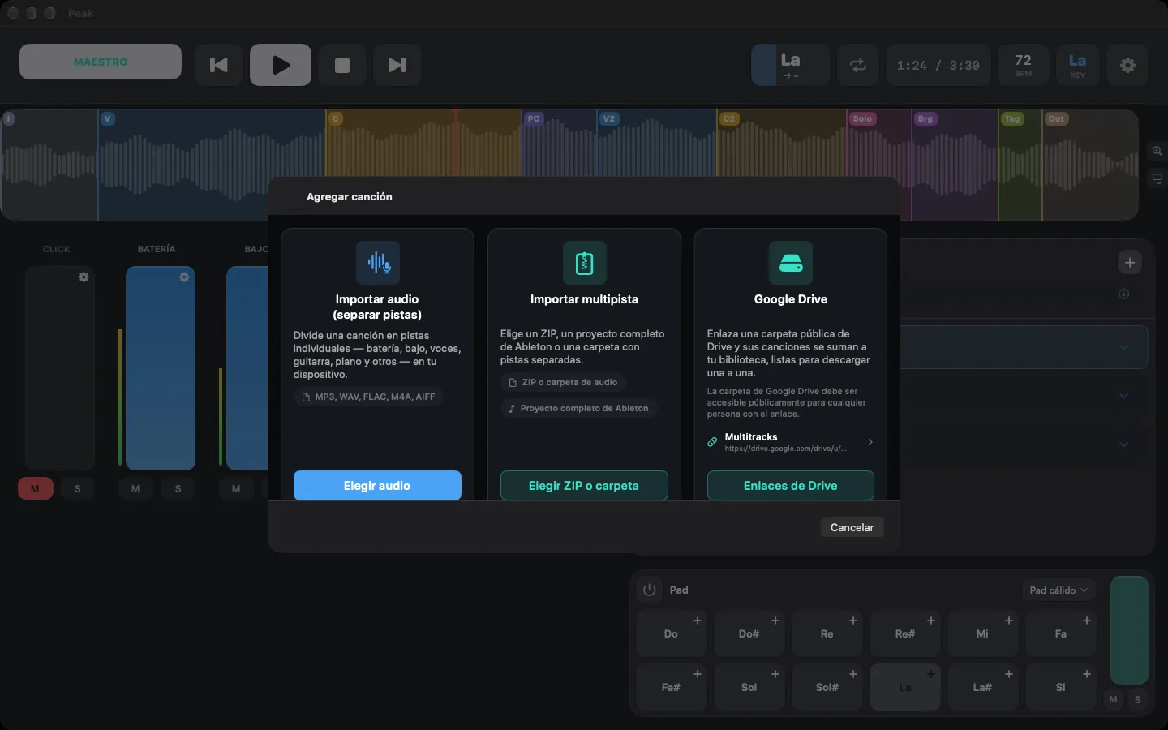Open CLICK channel gear settings
Viewport: 1168px width, 730px height.
(84, 277)
